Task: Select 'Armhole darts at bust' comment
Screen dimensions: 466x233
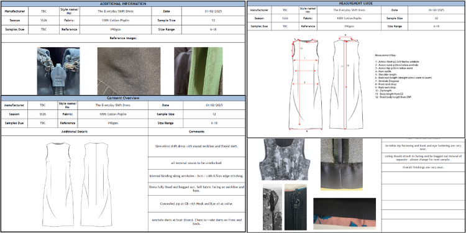Action: (x=196, y=222)
